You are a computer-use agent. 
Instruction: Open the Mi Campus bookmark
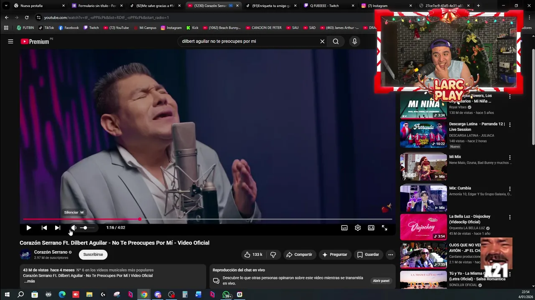[145, 28]
